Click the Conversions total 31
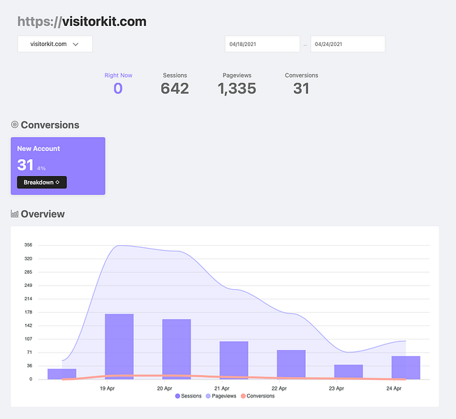Image resolution: width=456 pixels, height=419 pixels. coord(301,89)
